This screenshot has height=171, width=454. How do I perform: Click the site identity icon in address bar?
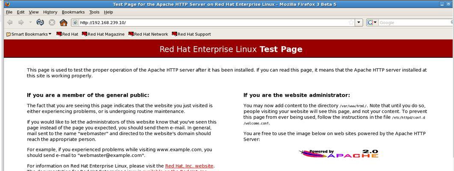(75, 23)
